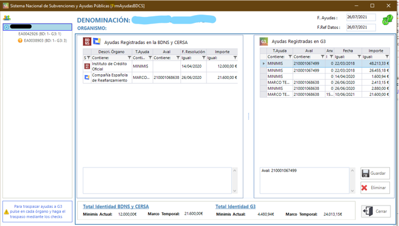Screen dimensions: 399x226
Task: Open the Total Identidad G3 link
Action: click(x=235, y=207)
